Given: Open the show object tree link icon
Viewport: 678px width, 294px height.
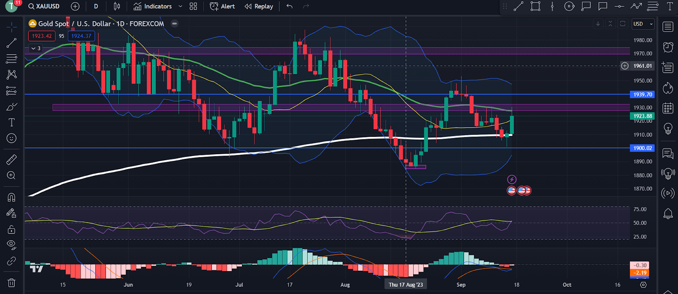Looking at the screenshot, I should pos(11,261).
